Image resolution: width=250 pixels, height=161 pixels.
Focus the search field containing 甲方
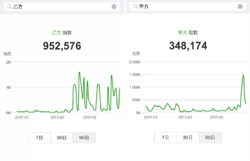click(189, 7)
